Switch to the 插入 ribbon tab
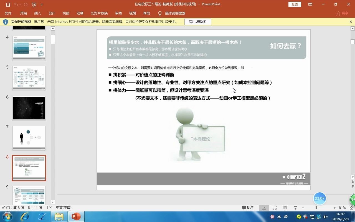 [37, 13]
